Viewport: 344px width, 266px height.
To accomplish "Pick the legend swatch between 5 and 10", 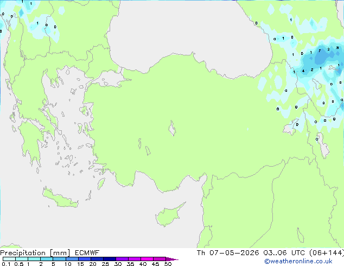I will pyautogui.click(x=59, y=259).
